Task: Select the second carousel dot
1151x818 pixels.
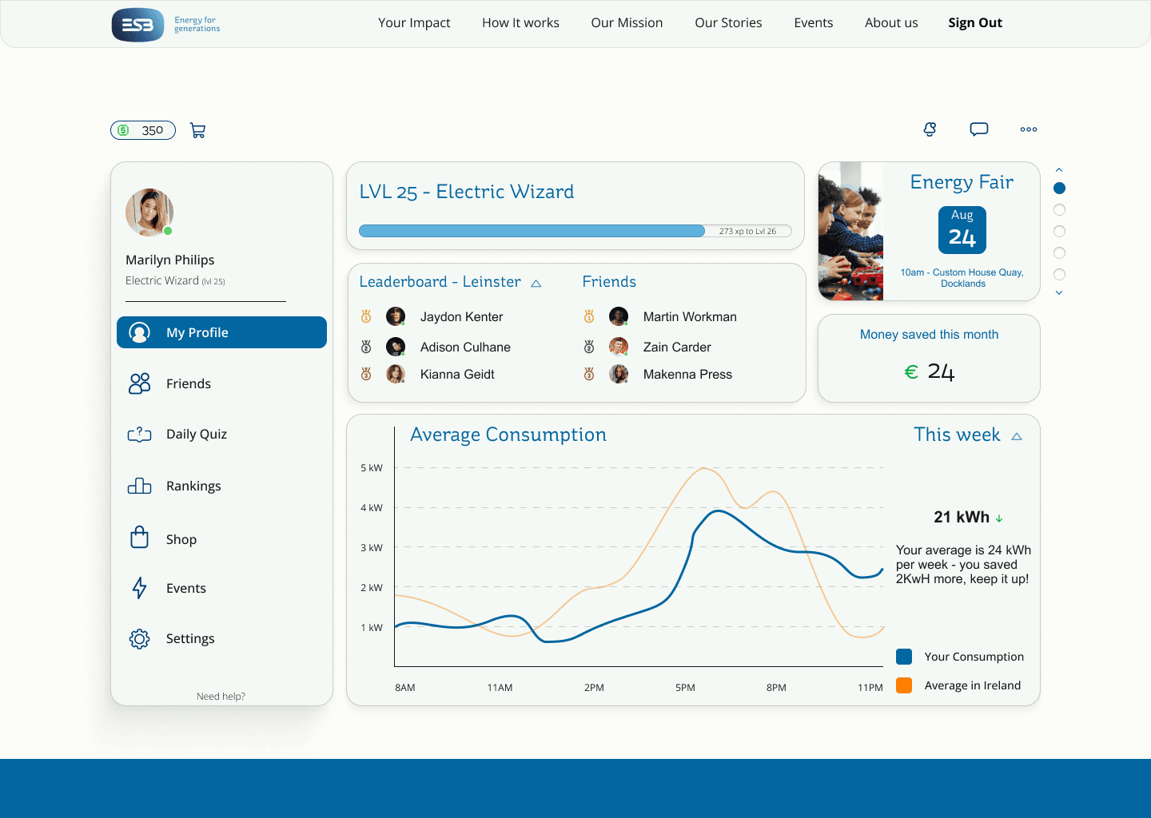Action: pyautogui.click(x=1060, y=210)
